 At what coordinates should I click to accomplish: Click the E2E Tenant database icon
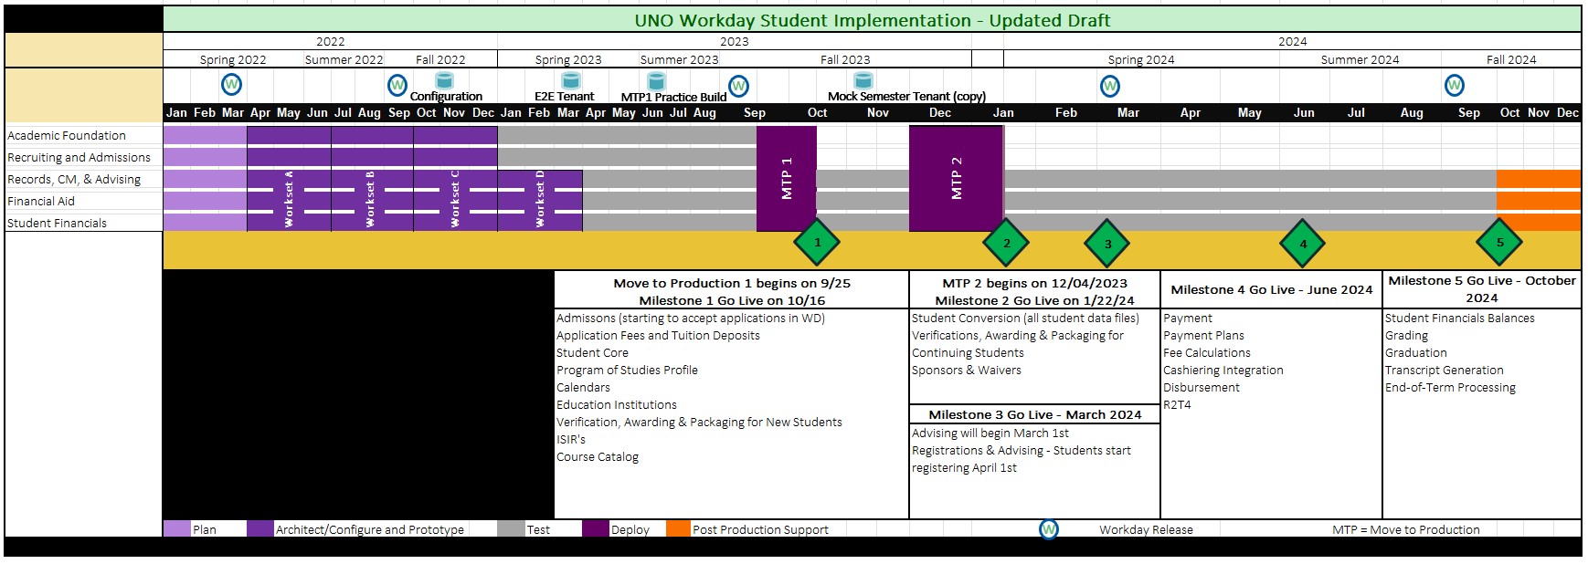(x=569, y=81)
